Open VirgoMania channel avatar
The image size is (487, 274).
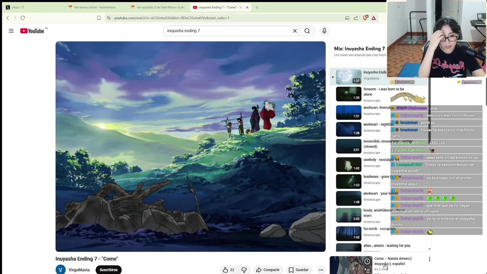[x=60, y=270]
